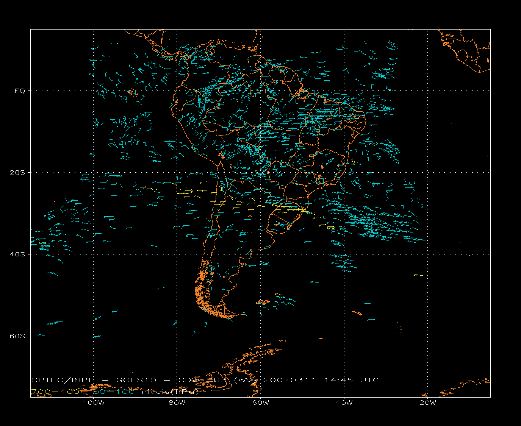The height and width of the screenshot is (426, 521).
Task: Click the 40S latitude label
Action: [17, 254]
